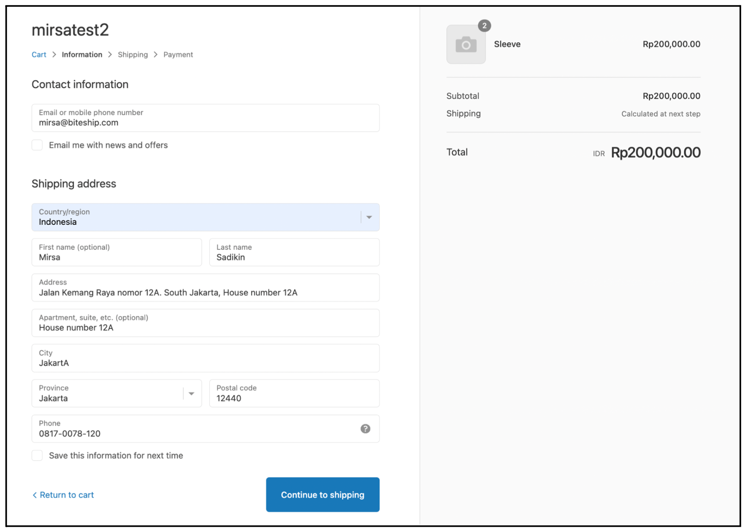Select the Information breadcrumb step
The image size is (746, 532).
coord(82,54)
